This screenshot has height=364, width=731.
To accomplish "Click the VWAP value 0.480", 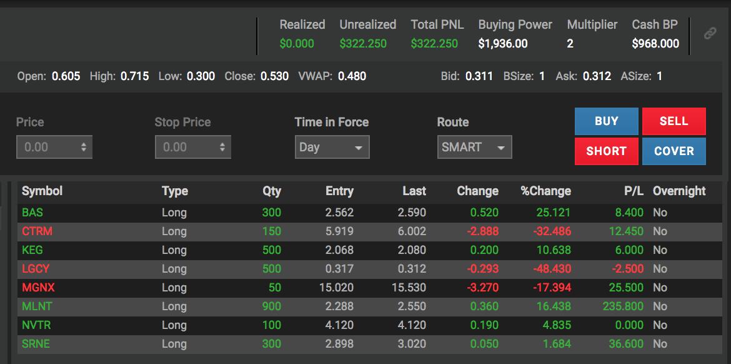I will coord(352,76).
